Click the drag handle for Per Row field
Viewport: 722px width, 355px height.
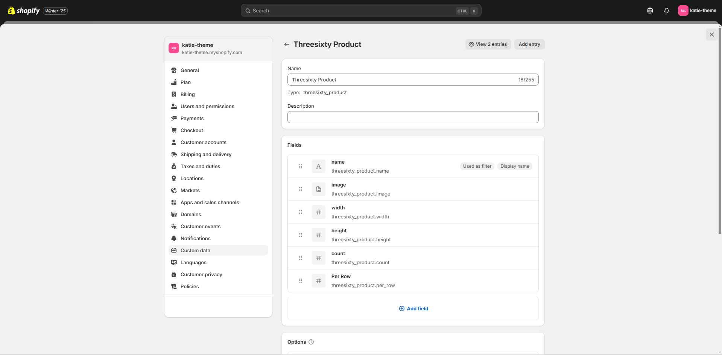[x=301, y=281]
